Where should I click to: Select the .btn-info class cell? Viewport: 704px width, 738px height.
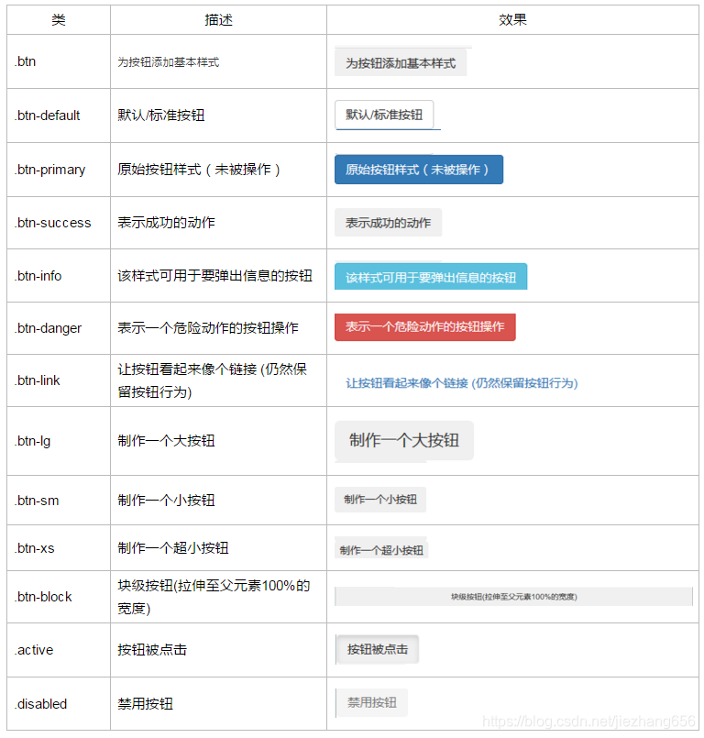tap(59, 276)
